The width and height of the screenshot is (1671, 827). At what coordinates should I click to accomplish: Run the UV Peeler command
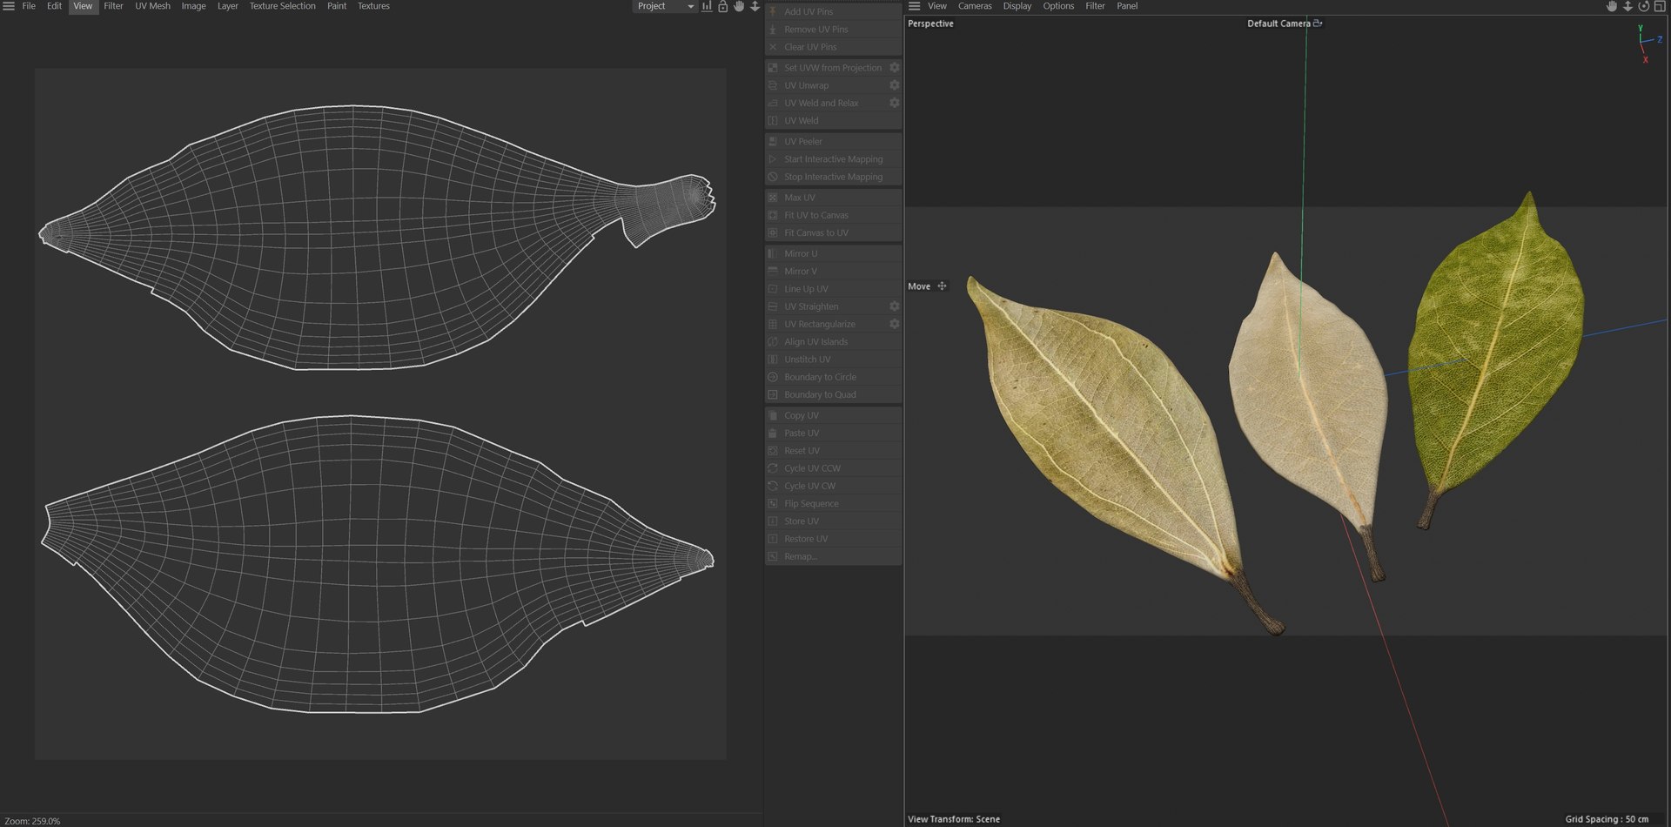pos(833,141)
